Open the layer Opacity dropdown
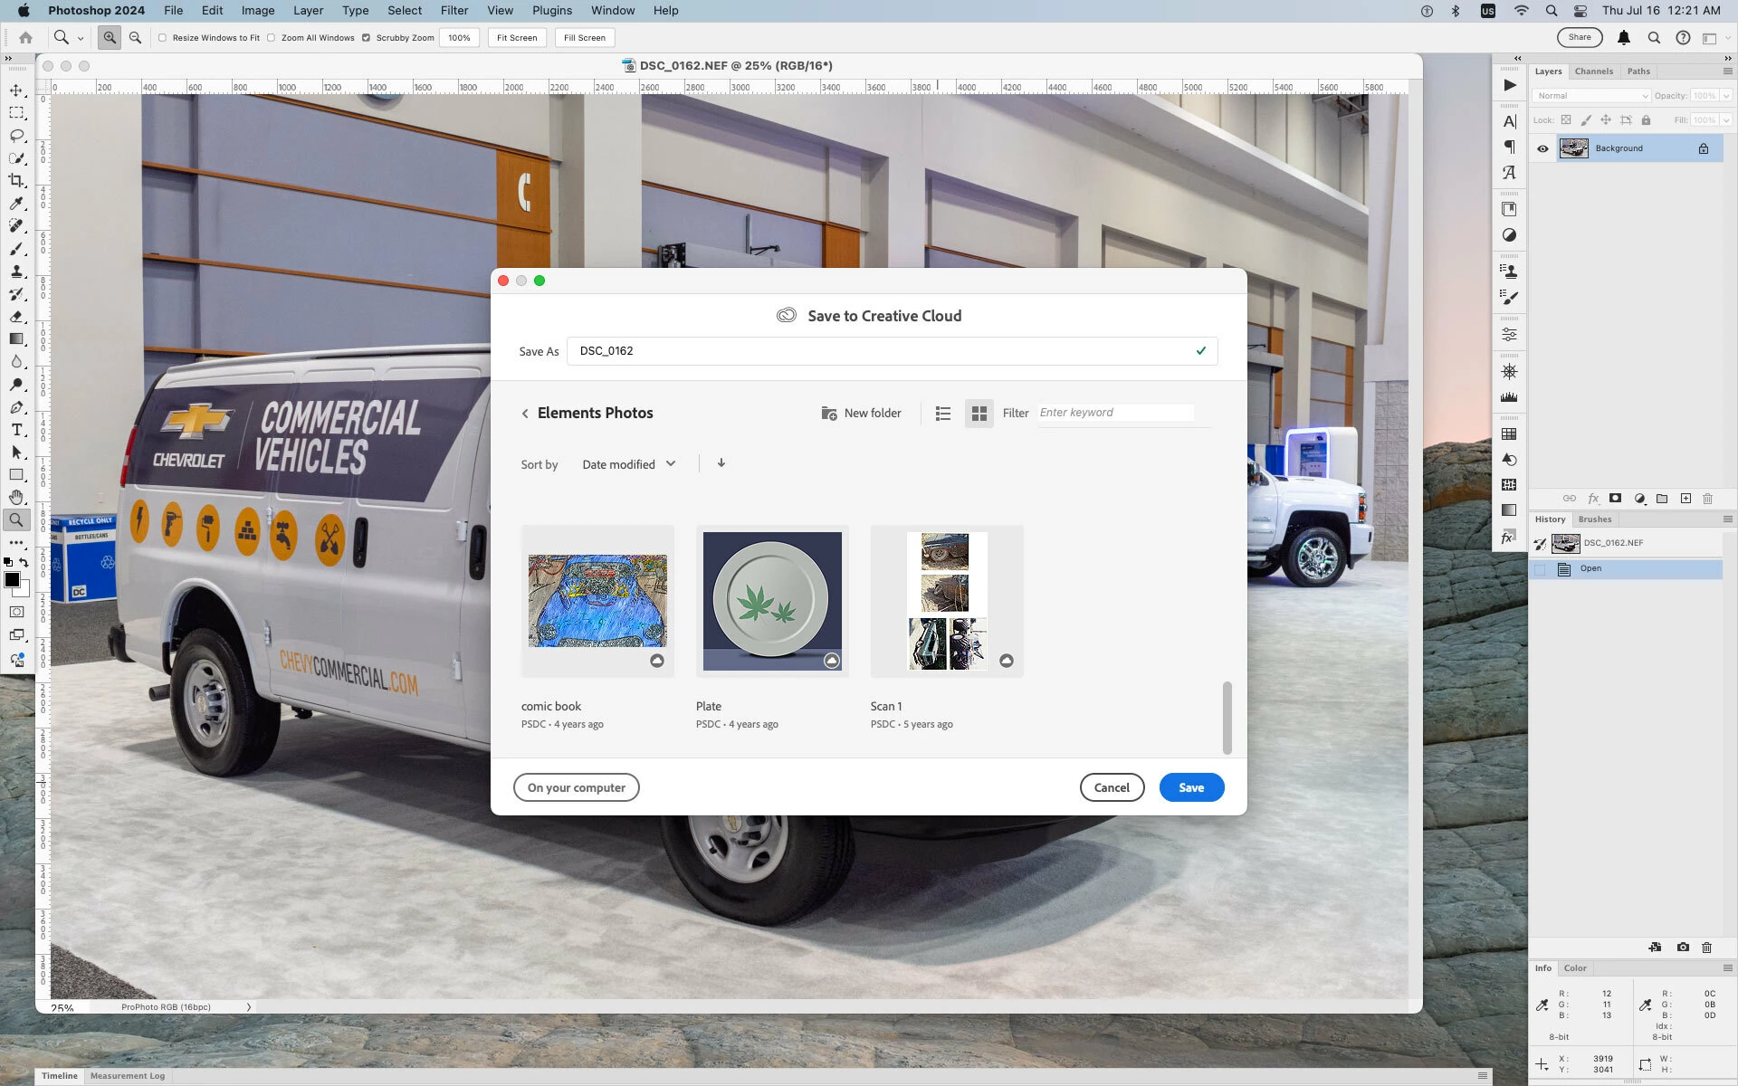This screenshot has height=1086, width=1738. click(x=1726, y=96)
